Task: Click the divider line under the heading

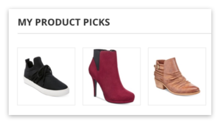Action: (x=114, y=34)
